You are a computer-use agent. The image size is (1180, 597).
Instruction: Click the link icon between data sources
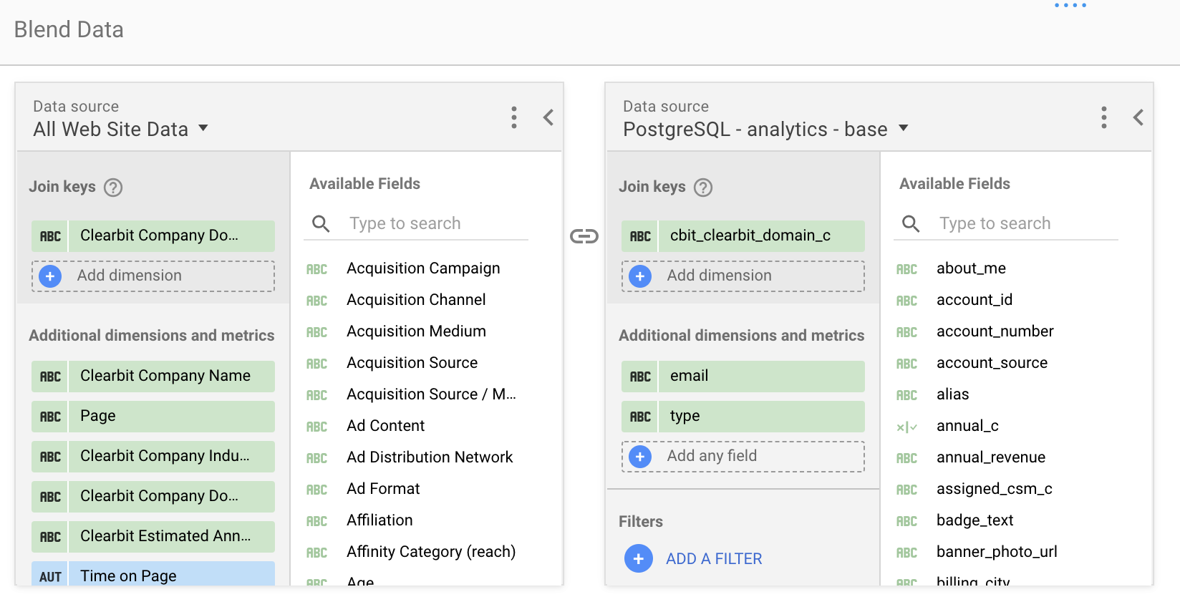584,236
